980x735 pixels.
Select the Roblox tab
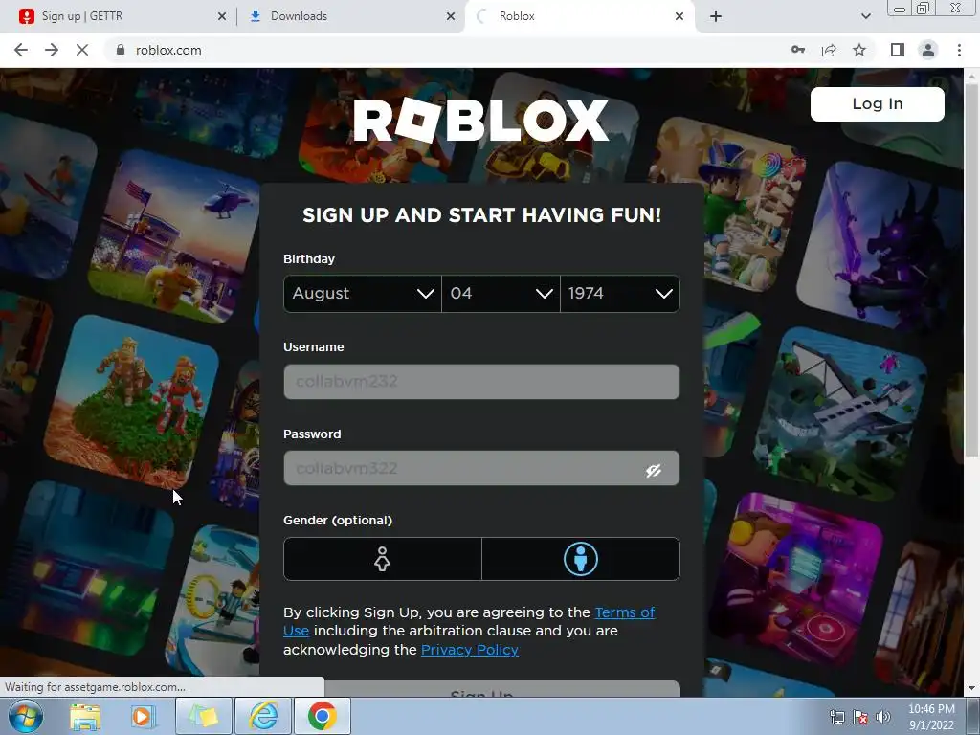coord(578,16)
